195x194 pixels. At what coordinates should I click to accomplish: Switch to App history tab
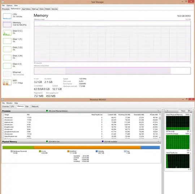pos(26,9)
